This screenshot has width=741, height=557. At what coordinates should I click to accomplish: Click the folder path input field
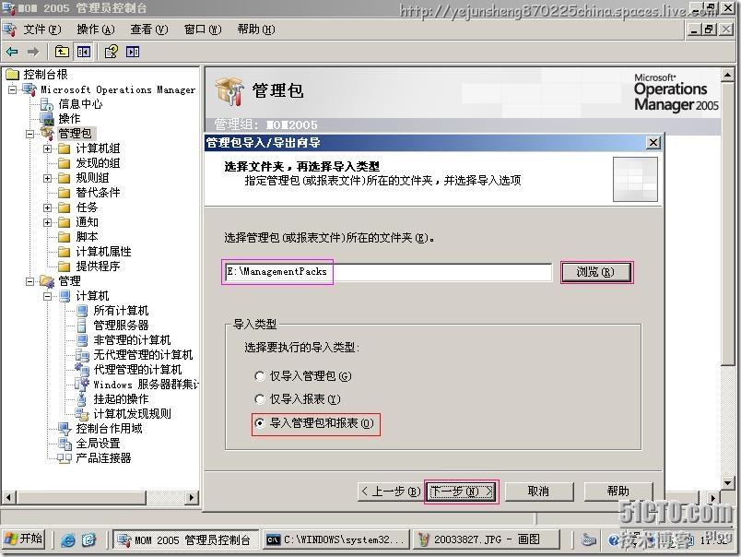pos(388,272)
